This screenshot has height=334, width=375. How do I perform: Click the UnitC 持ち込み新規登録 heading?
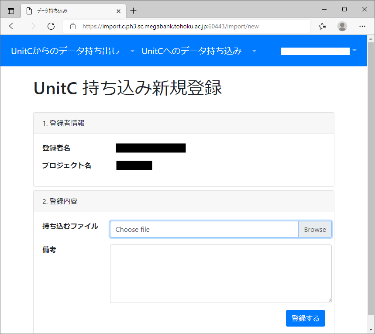pos(128,88)
